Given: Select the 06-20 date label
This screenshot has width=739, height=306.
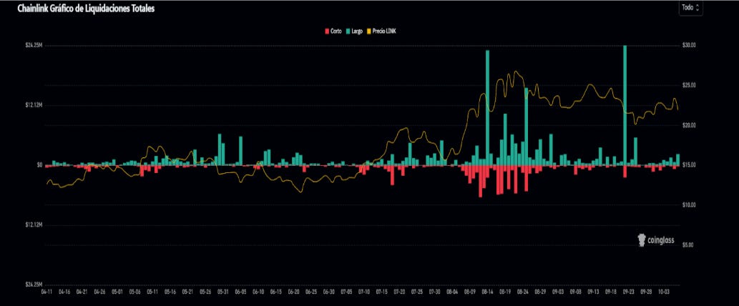Looking at the screenshot, I should tap(293, 292).
